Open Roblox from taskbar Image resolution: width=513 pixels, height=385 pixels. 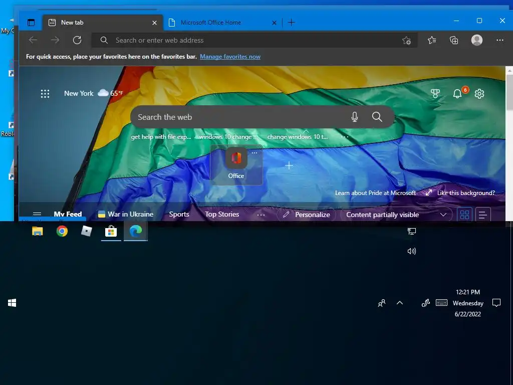click(86, 231)
